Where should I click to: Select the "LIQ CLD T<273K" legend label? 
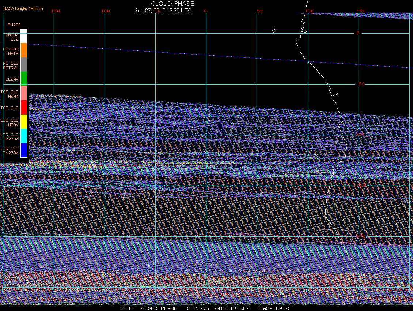pyautogui.click(x=10, y=136)
